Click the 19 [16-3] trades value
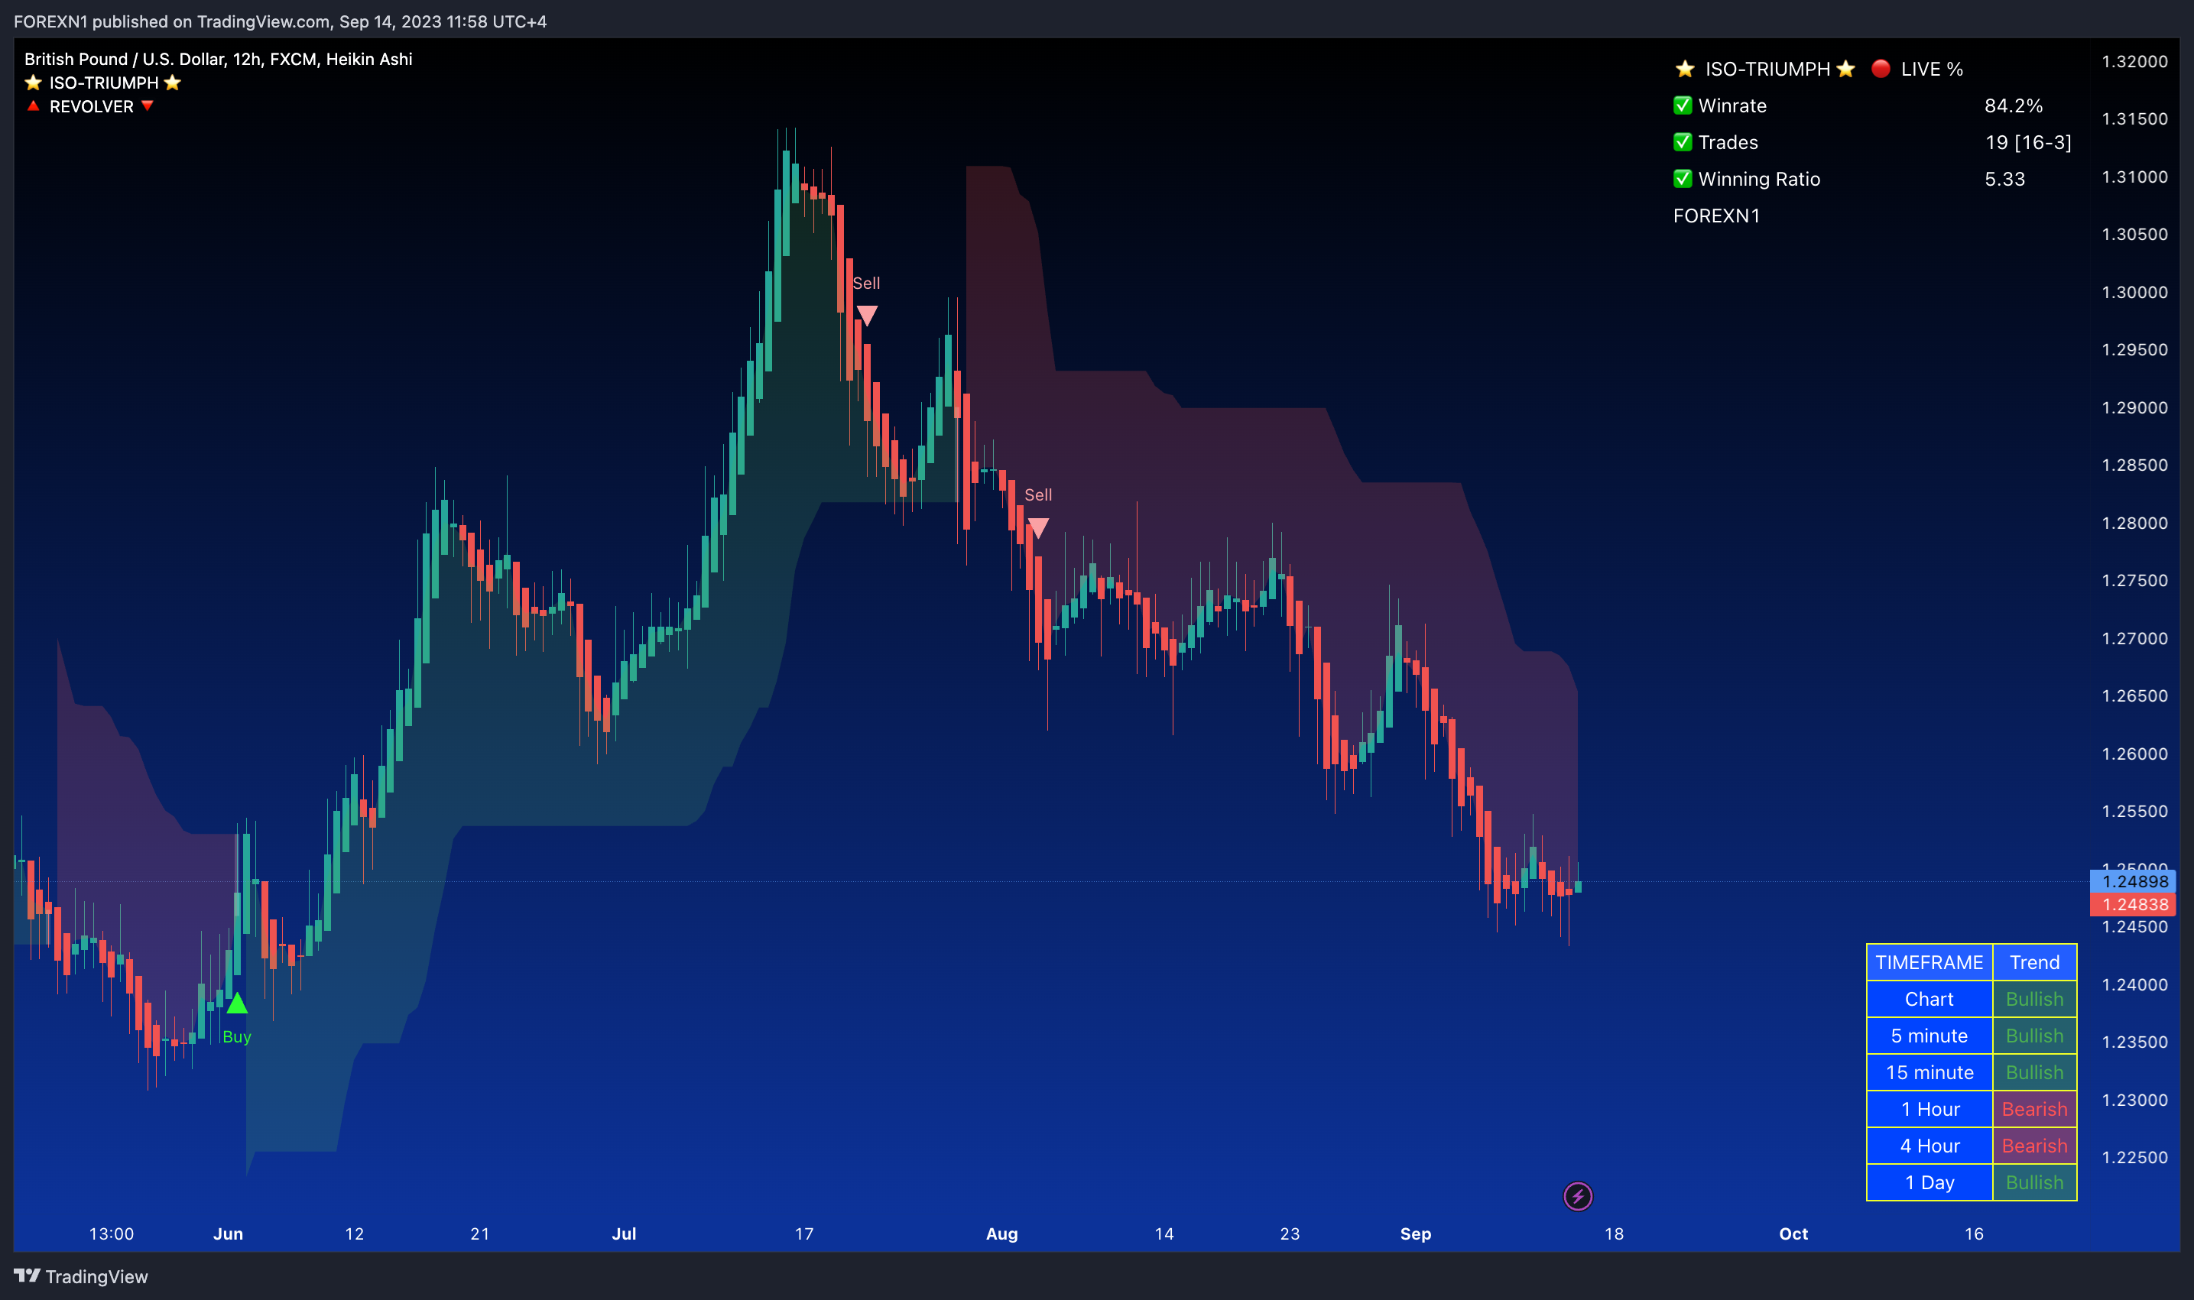This screenshot has height=1300, width=2194. (2028, 142)
